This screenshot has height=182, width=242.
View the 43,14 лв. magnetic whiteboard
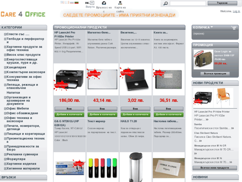coord(102,109)
